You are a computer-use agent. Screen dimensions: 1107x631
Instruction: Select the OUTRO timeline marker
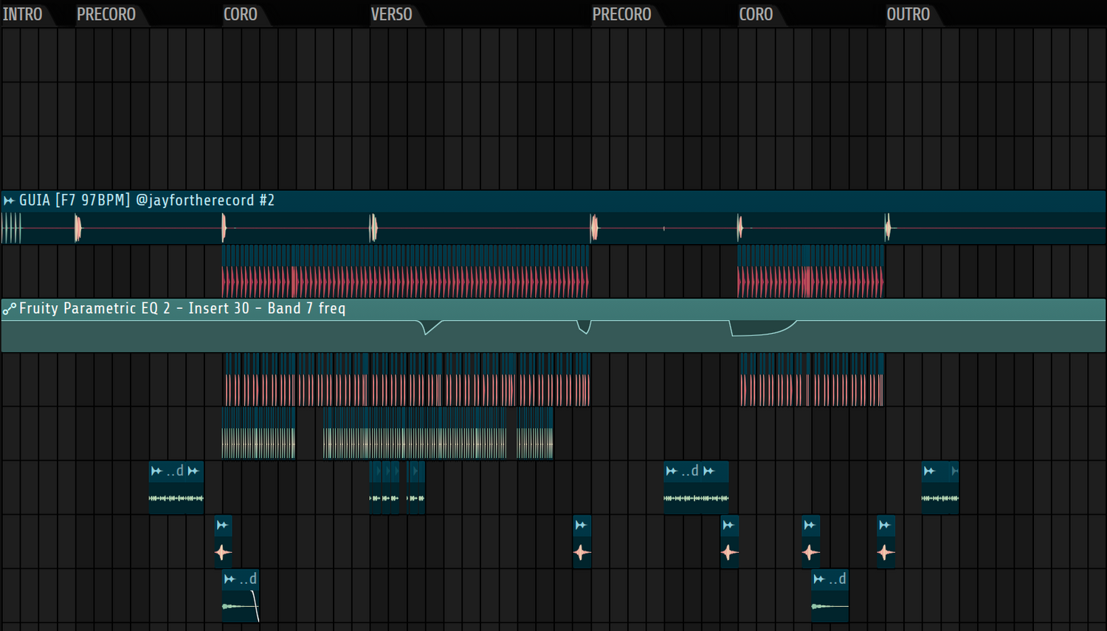[x=908, y=15]
